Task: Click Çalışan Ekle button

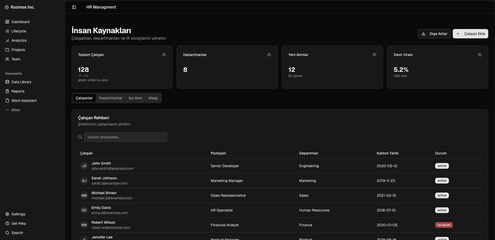Action: tap(470, 34)
